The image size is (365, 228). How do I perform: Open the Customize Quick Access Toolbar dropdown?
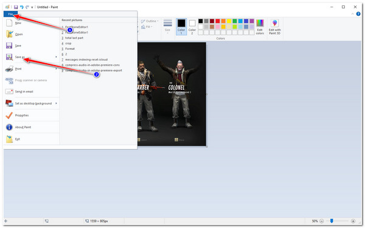tap(32, 7)
